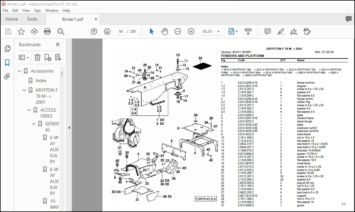The image size is (355, 212).
Task: Find current bookmark icon
Action: click(58, 57)
